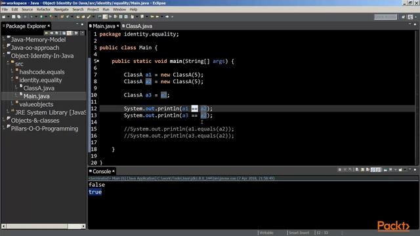The width and height of the screenshot is (420, 236).
Task: Open the Source menu
Action: [x=27, y=9]
